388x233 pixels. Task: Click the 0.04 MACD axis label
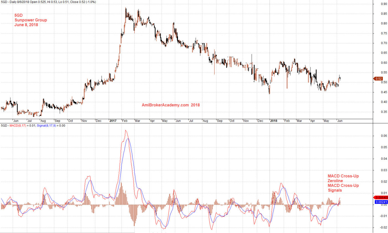click(384, 159)
